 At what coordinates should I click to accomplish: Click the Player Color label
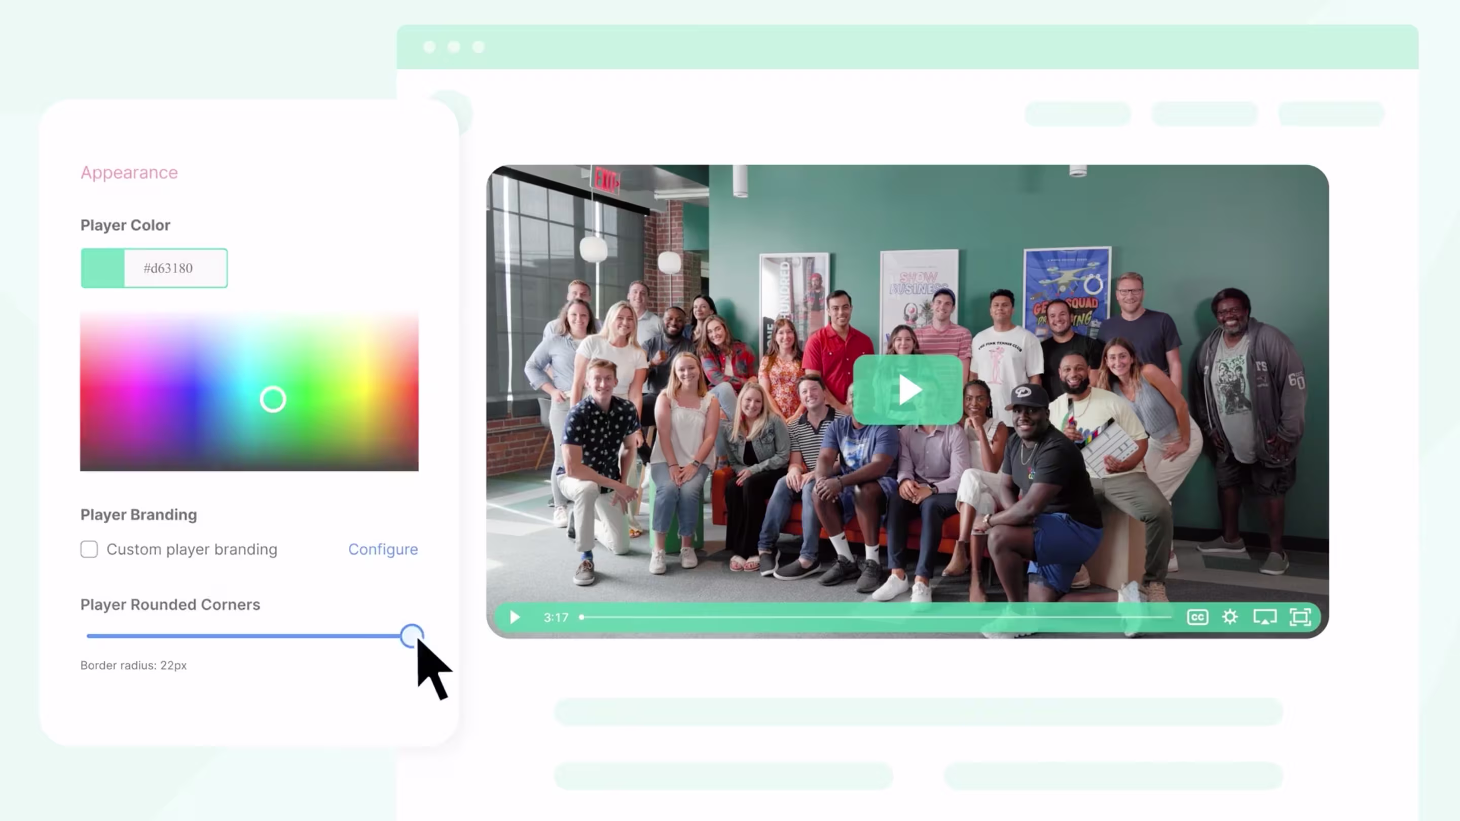click(125, 225)
